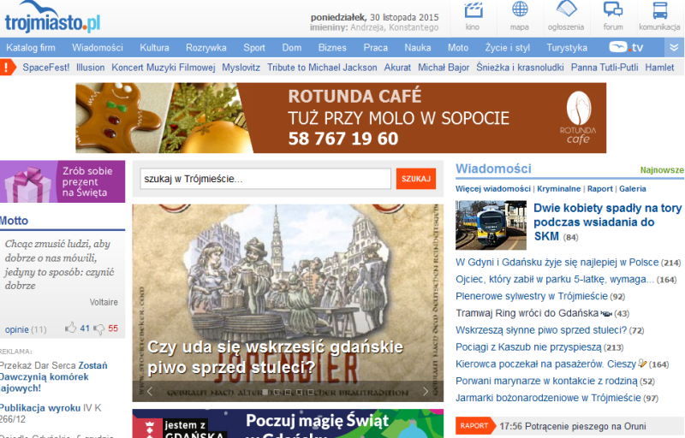685x438 pixels.
Task: Open the gdańskie piwo slideshow headline
Action: [x=275, y=358]
